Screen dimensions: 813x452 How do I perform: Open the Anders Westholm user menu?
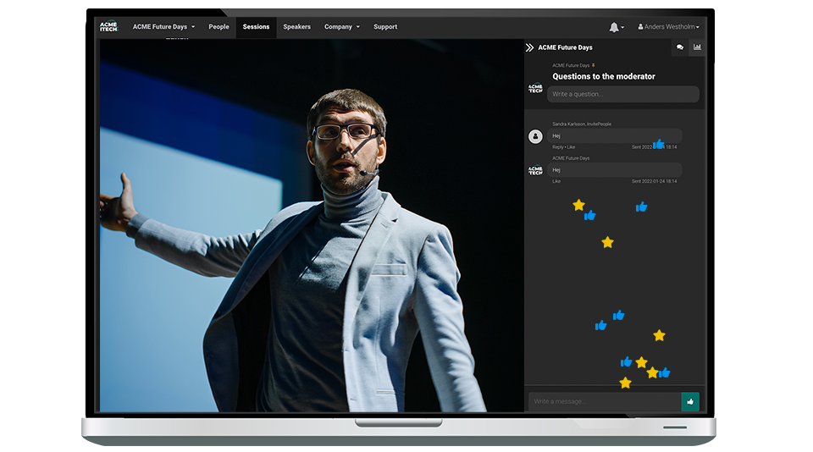668,27
